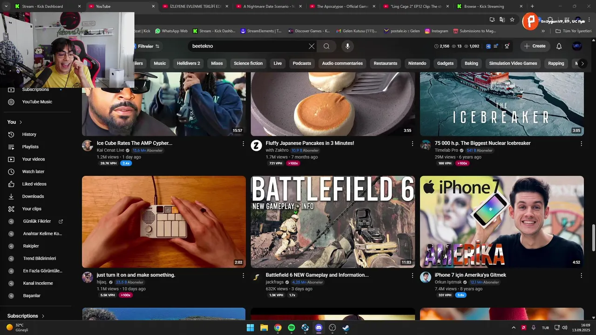Screen dimensions: 596x335
Task: Click 'just turn it on and make something.' title
Action: (x=136, y=275)
